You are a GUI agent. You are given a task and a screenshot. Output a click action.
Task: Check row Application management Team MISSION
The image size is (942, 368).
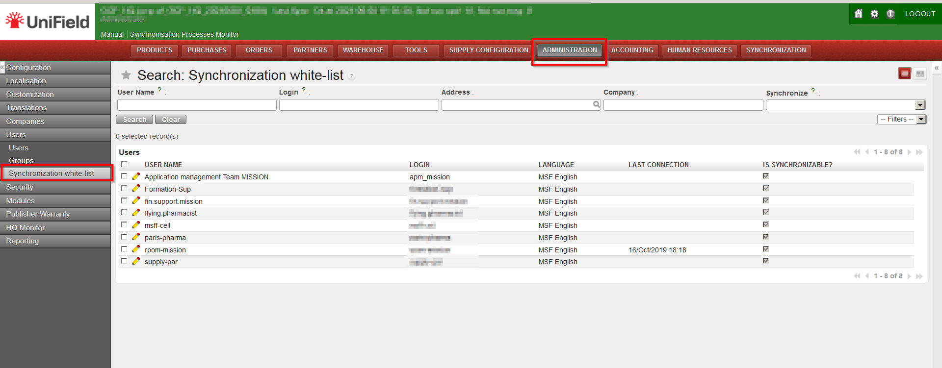124,176
